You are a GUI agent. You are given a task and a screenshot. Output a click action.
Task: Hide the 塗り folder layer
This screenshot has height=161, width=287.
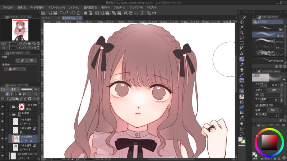(x=3, y=114)
